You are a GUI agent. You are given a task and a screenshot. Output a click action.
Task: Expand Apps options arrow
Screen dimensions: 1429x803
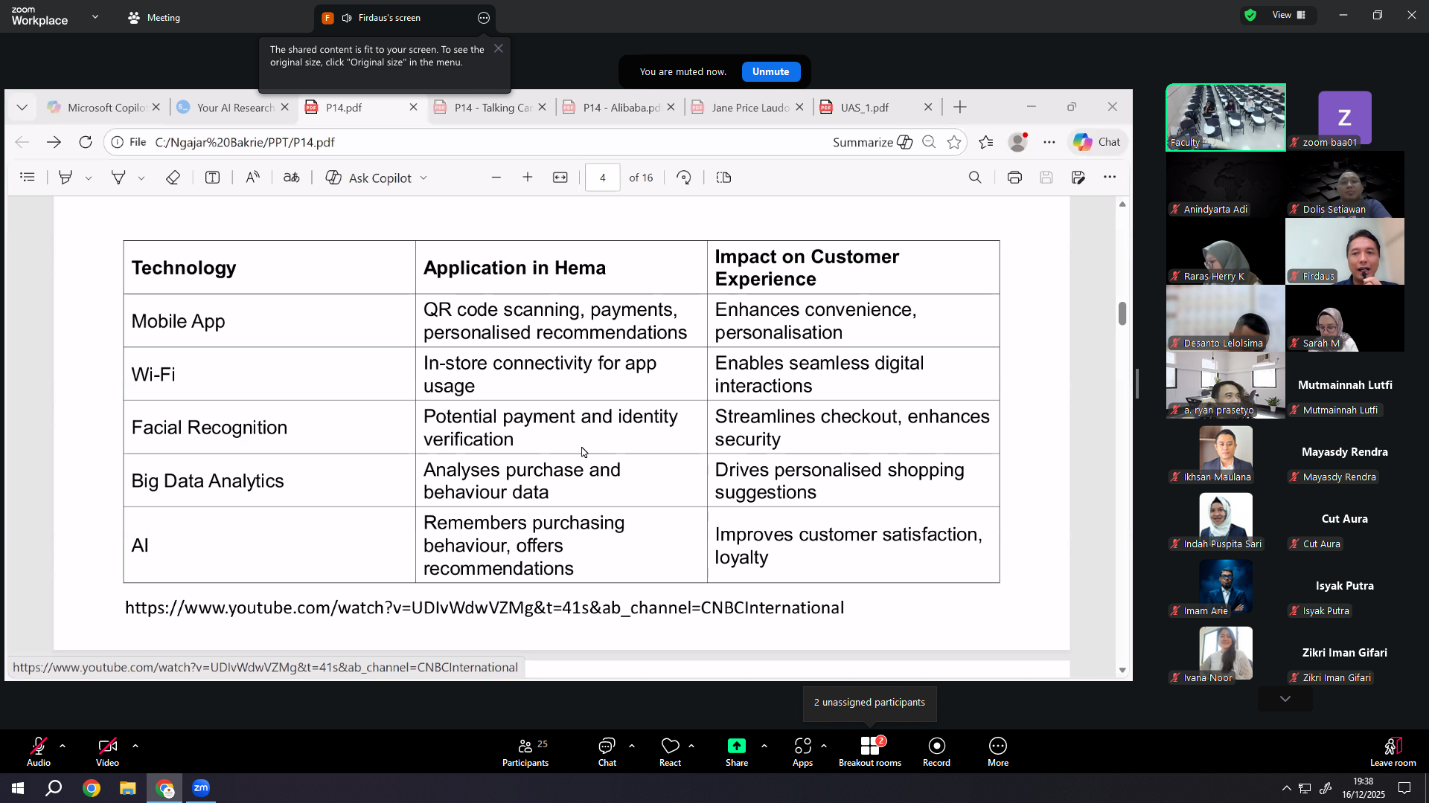(x=824, y=745)
